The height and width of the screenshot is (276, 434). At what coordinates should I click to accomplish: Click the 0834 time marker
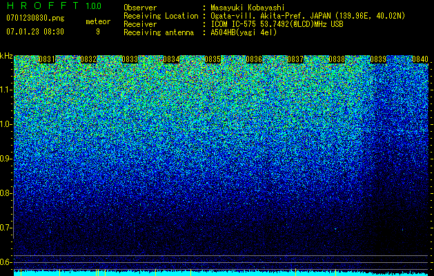pyautogui.click(x=171, y=59)
